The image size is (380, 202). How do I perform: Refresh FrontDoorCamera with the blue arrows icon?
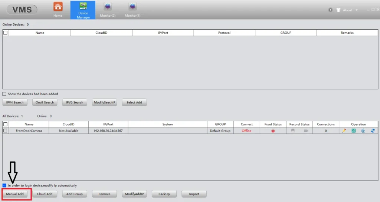373,130
